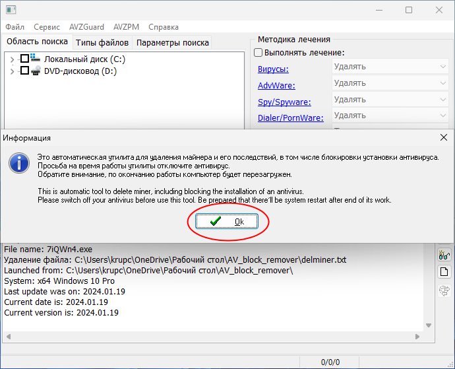Open the Dialer/PornWare action dropdown

click(390, 116)
